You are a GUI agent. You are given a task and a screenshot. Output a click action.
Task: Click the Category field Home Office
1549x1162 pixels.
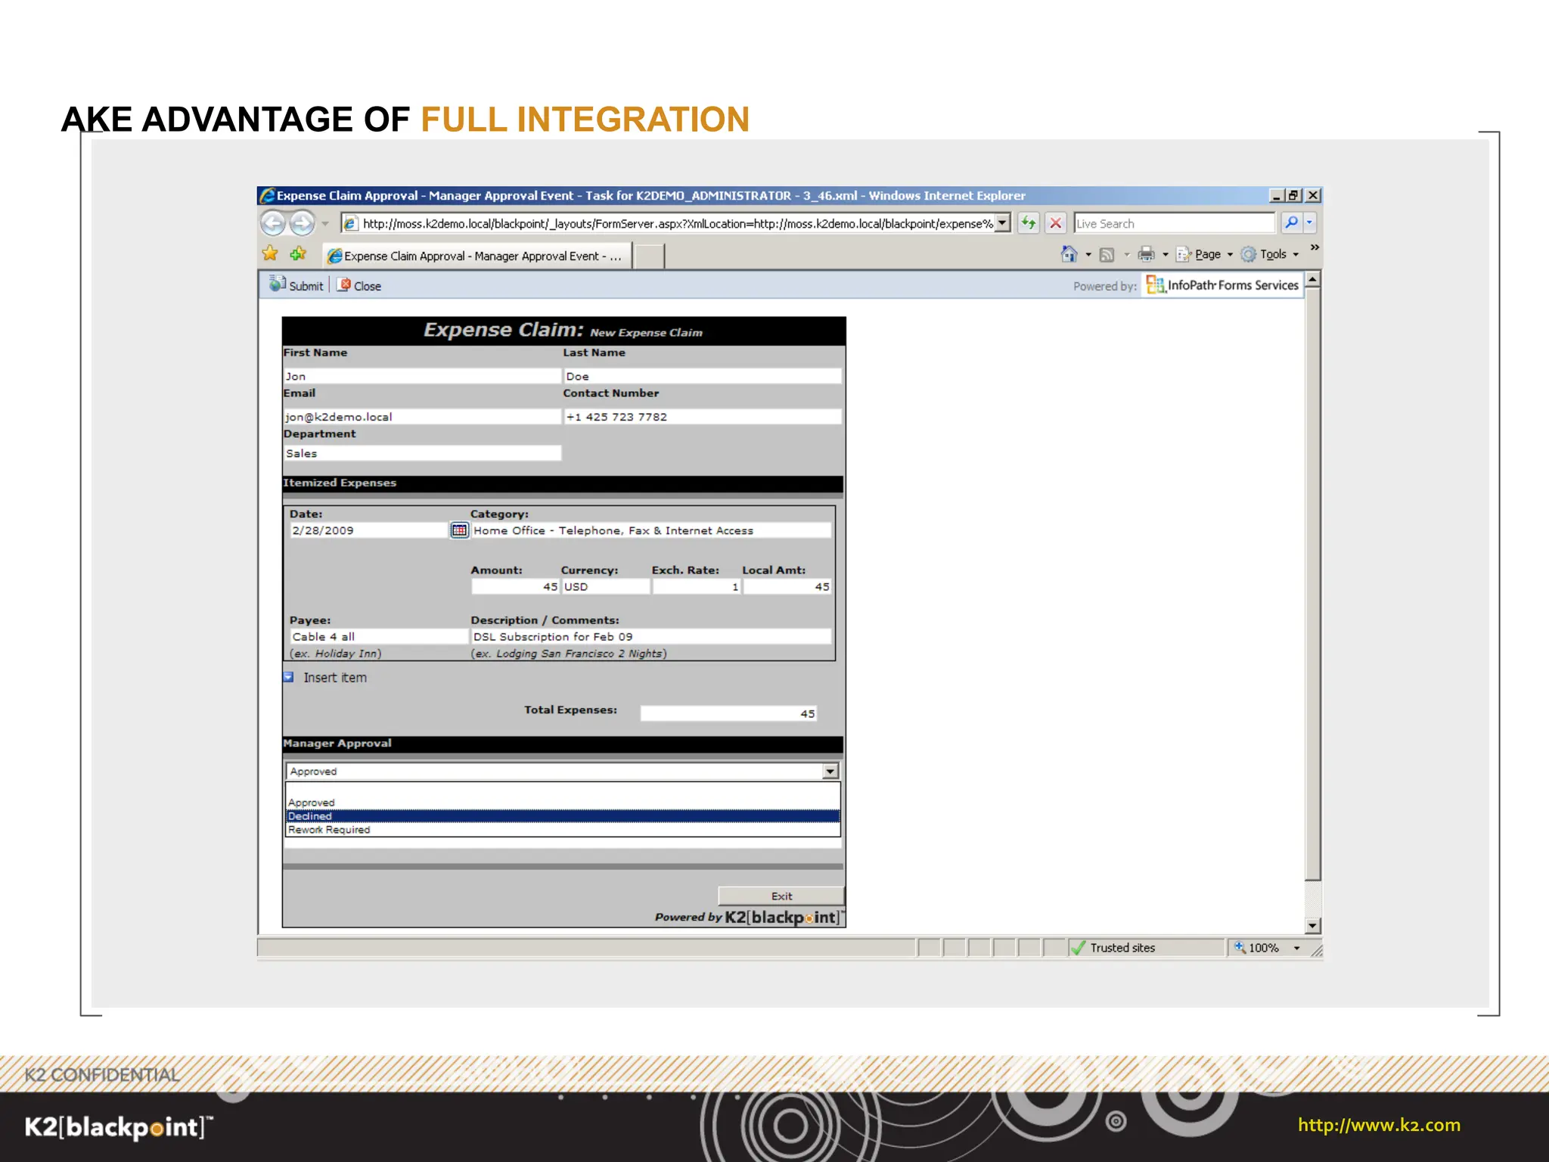tap(651, 530)
